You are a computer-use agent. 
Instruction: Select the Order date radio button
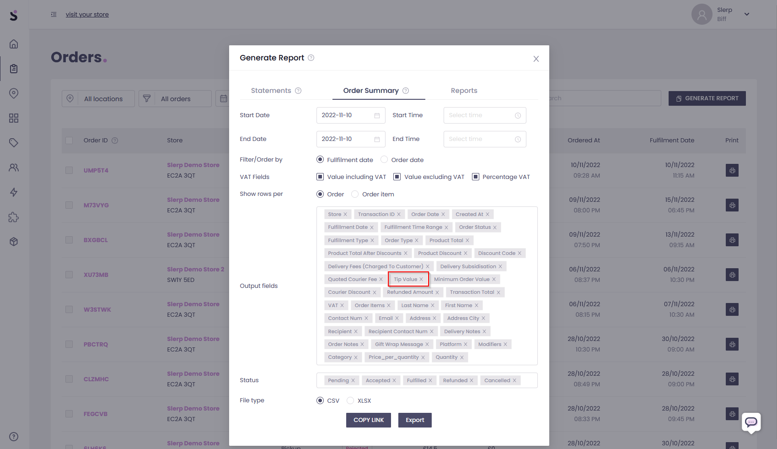(x=384, y=160)
